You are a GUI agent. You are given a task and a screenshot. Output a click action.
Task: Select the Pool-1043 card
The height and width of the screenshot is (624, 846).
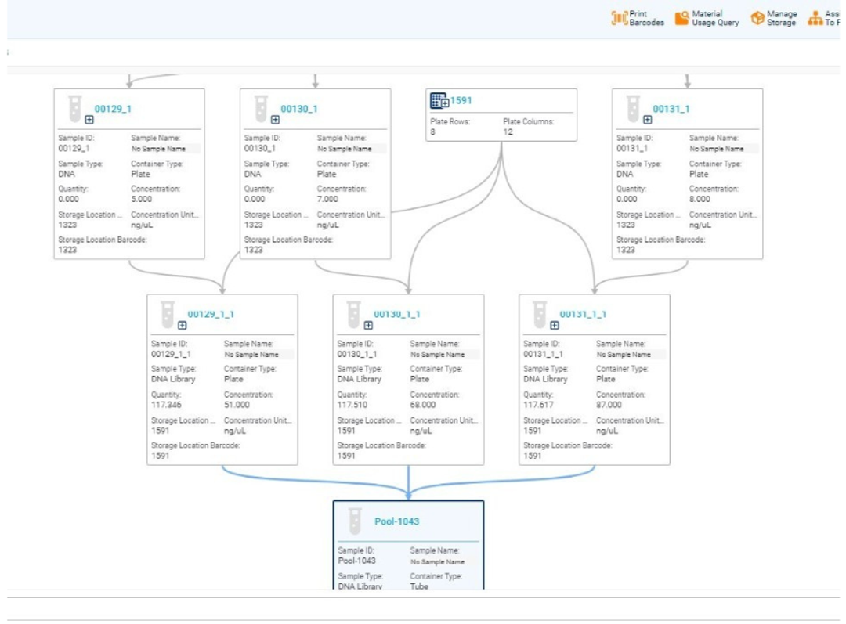pyautogui.click(x=407, y=548)
